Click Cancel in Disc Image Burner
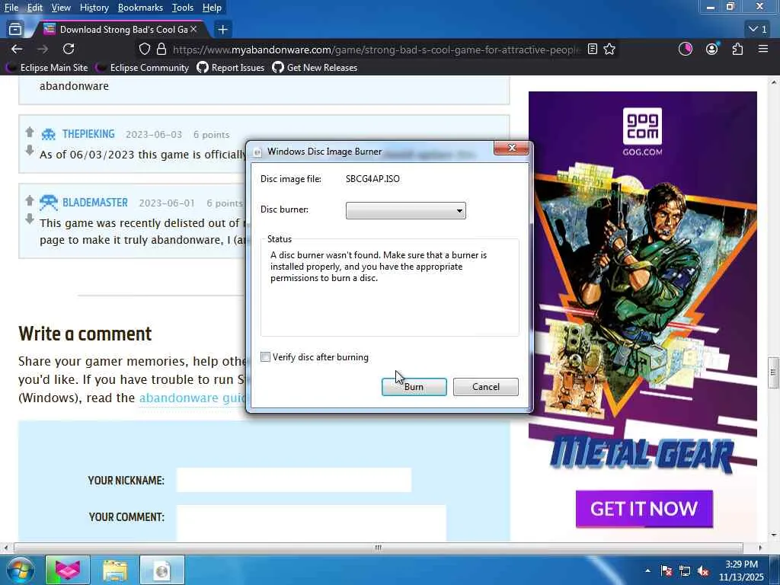This screenshot has height=585, width=780. pyautogui.click(x=485, y=386)
